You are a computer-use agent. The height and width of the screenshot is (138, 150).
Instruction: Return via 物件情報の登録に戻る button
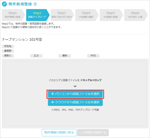(59, 132)
